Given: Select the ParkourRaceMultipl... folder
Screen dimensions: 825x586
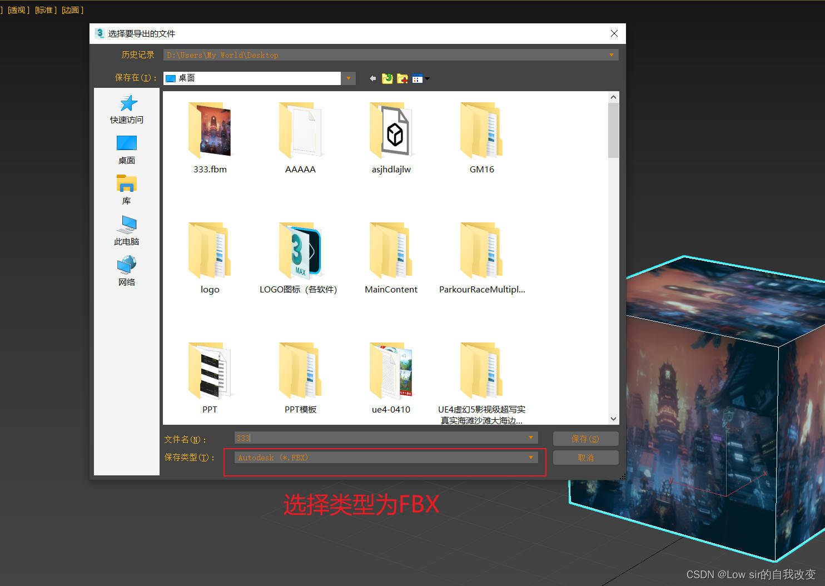Looking at the screenshot, I should (482, 258).
